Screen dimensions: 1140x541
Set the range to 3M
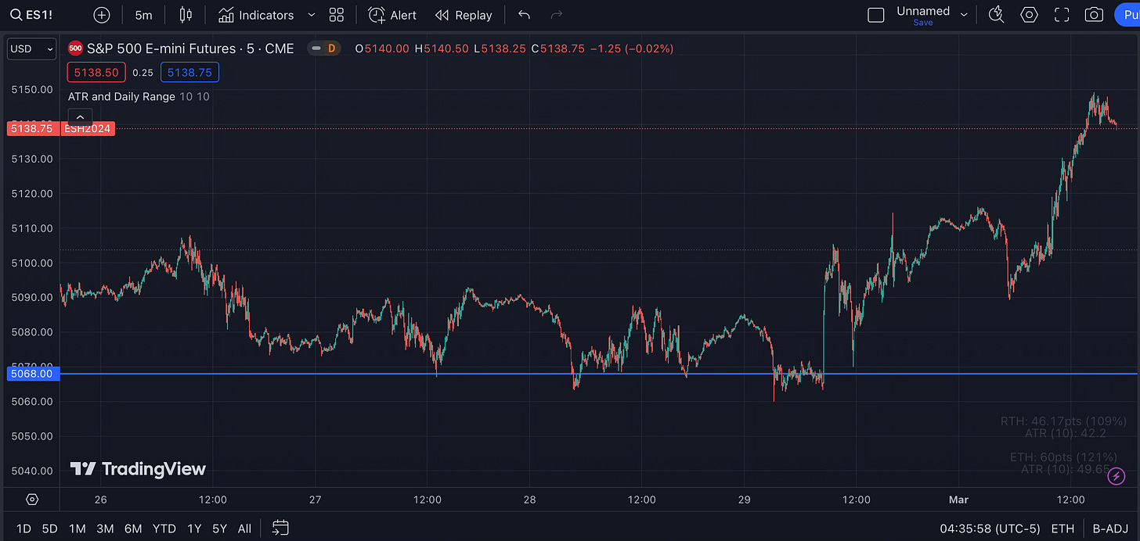click(x=105, y=528)
